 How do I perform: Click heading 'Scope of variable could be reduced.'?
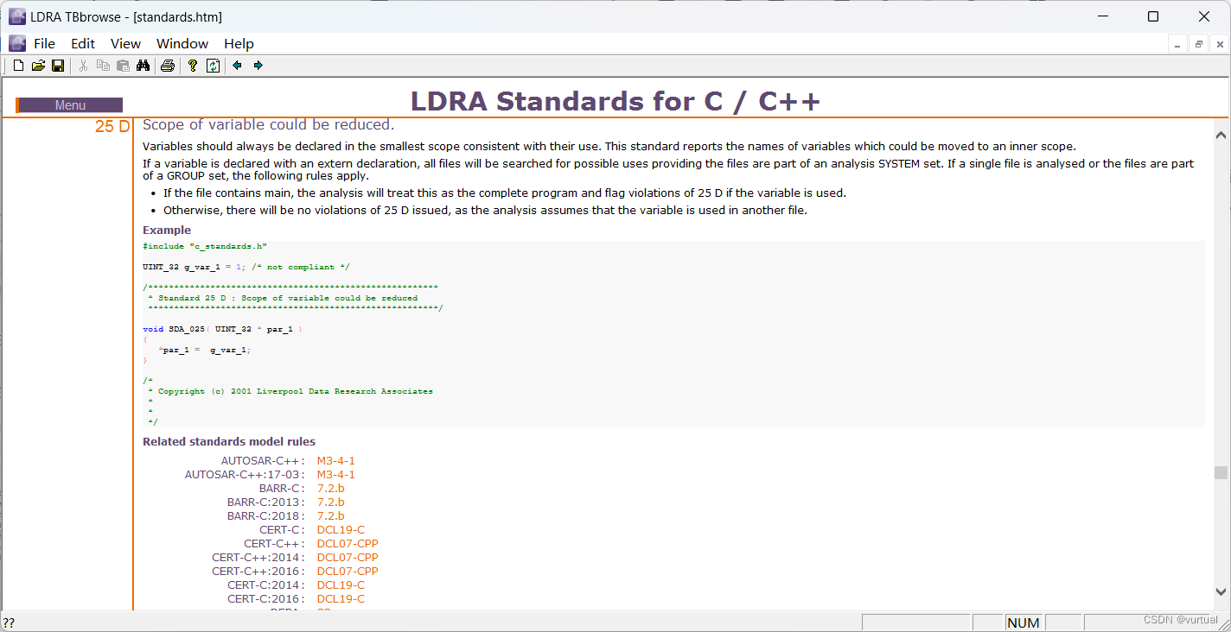tap(268, 125)
